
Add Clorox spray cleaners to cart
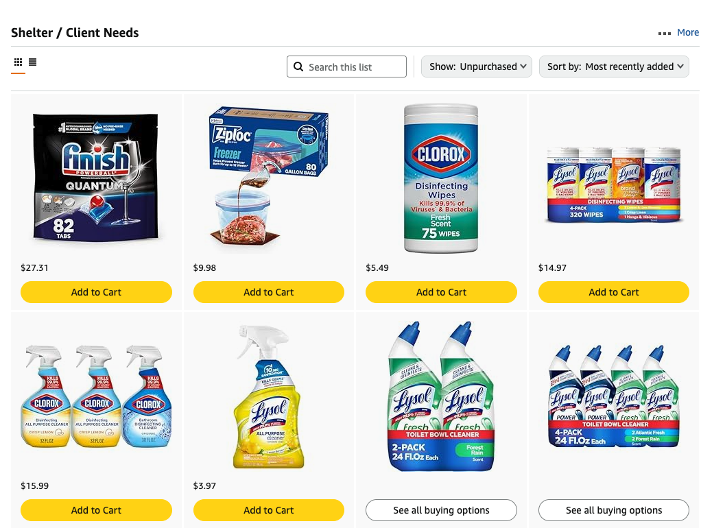pyautogui.click(x=96, y=510)
